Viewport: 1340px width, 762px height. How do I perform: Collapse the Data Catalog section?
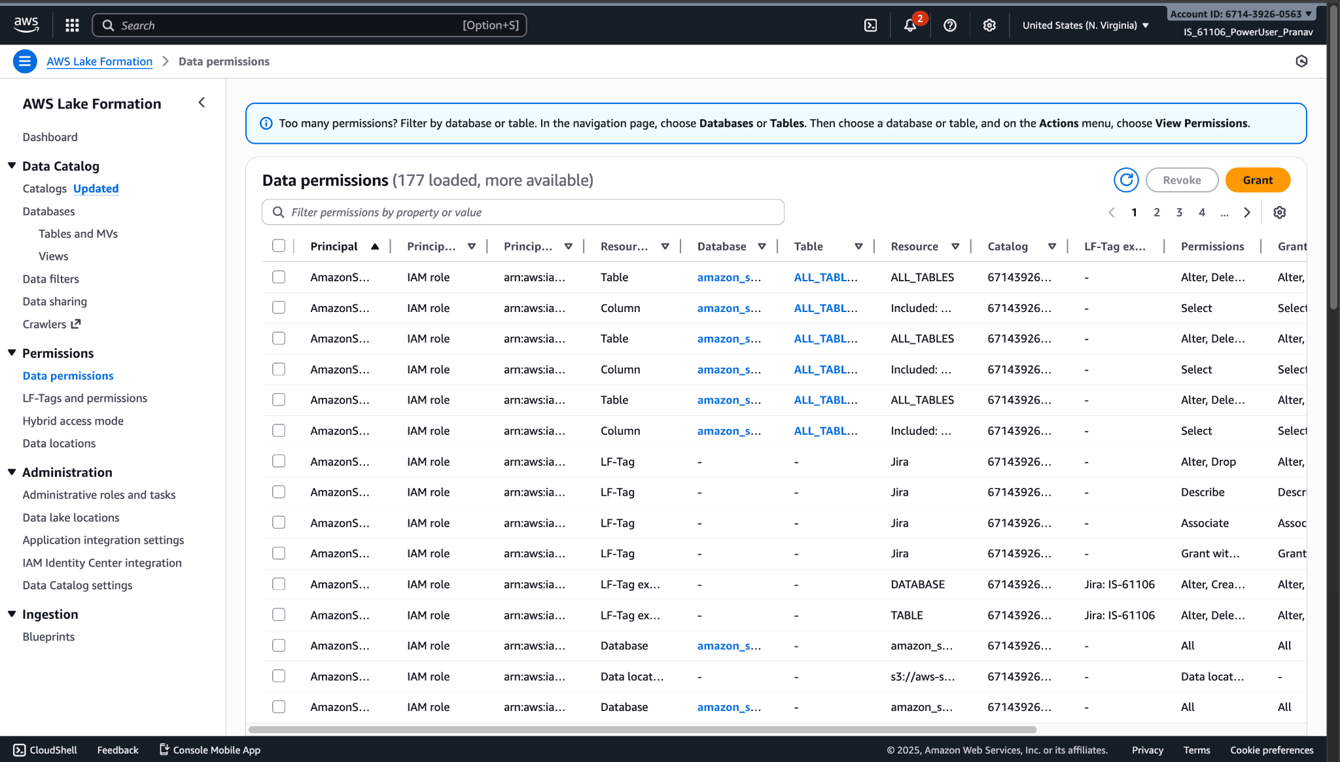pos(12,165)
